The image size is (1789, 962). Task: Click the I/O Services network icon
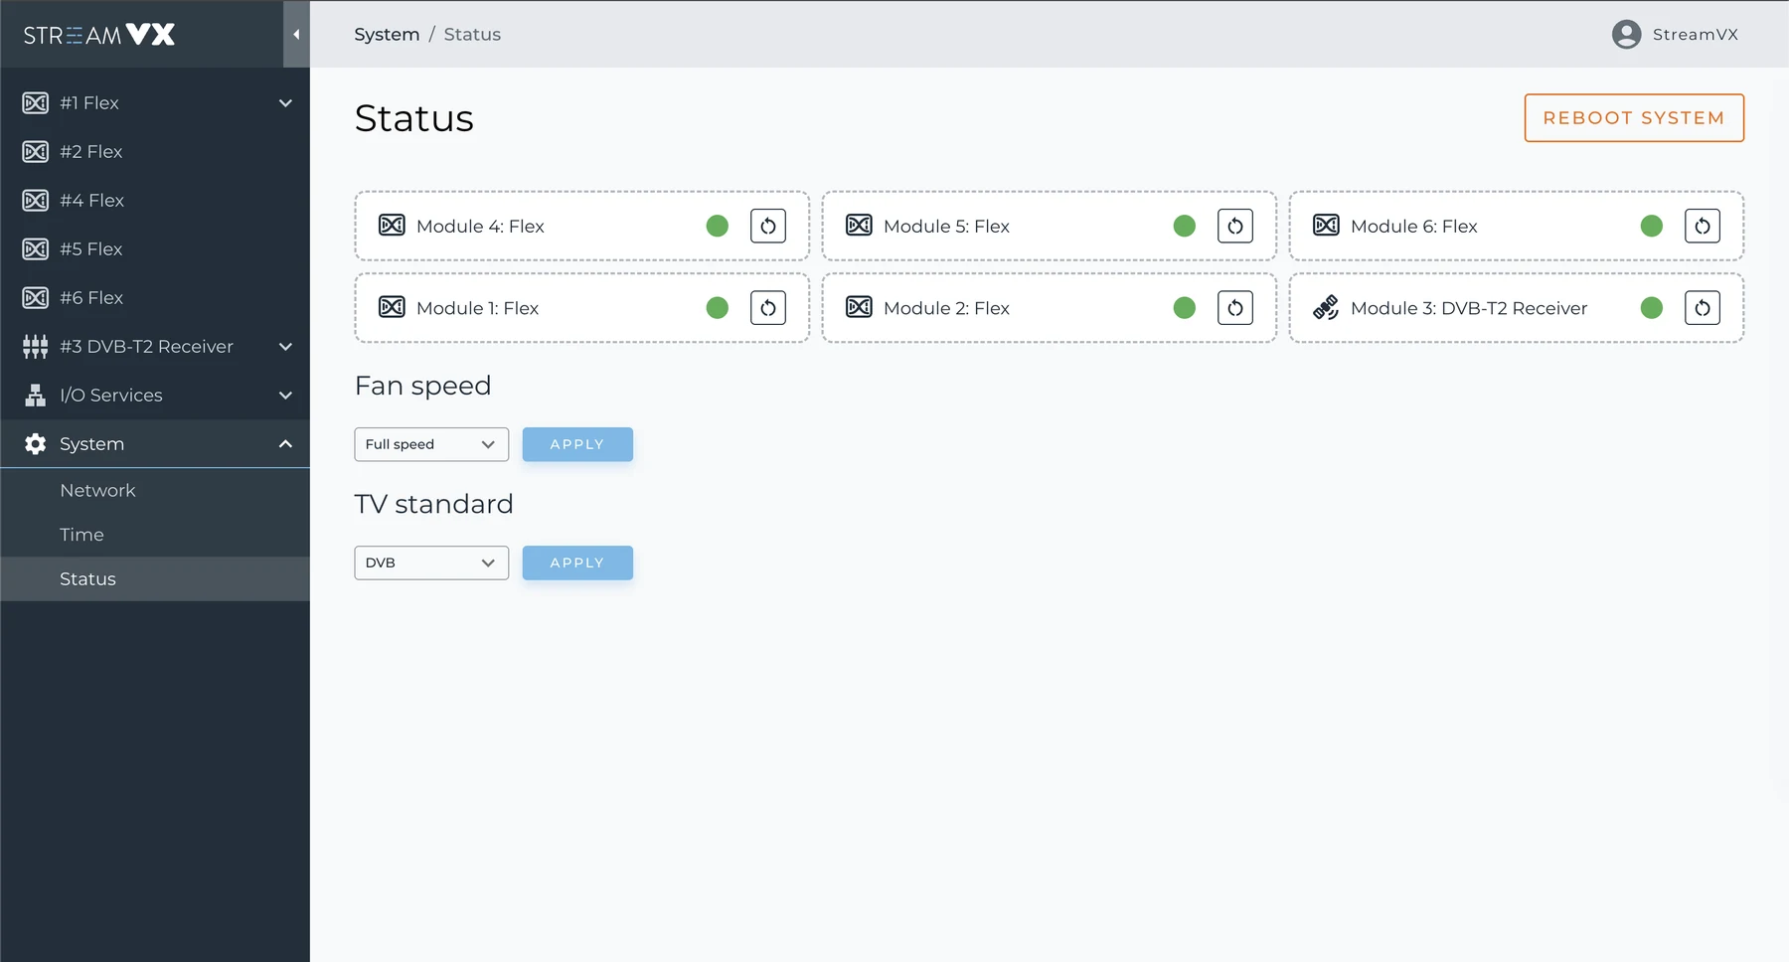click(x=35, y=395)
